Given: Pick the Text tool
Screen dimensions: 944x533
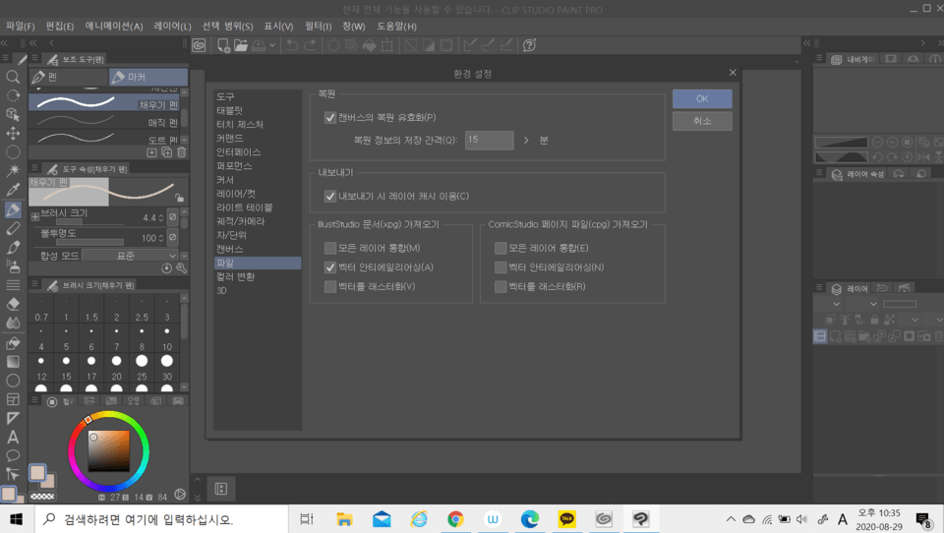Looking at the screenshot, I should (13, 437).
